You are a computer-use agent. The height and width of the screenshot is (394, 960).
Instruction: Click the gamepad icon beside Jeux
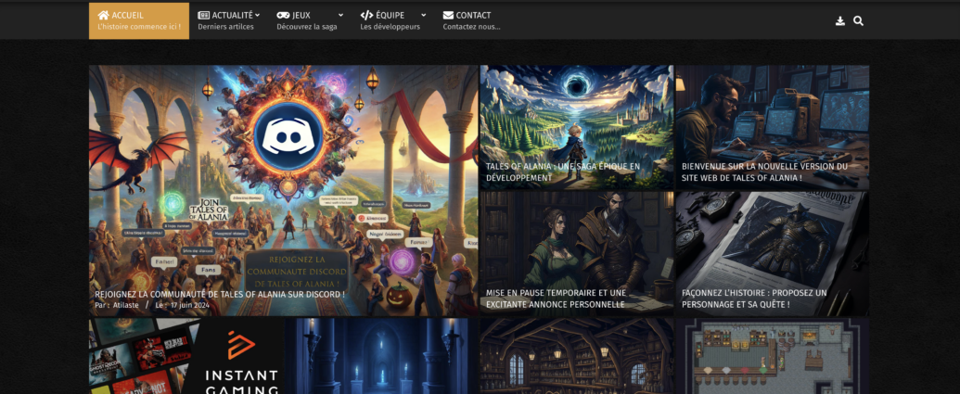283,15
